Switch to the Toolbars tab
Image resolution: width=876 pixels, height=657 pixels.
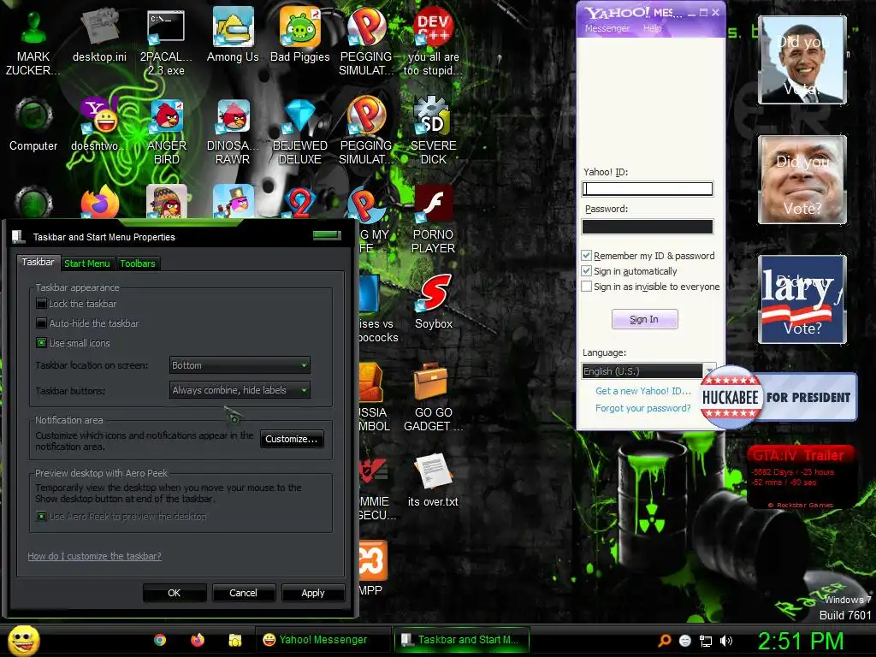(x=138, y=263)
